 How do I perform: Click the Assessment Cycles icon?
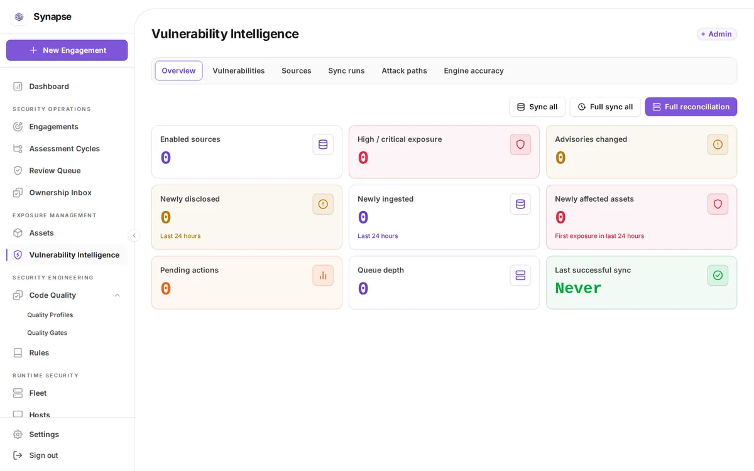tap(18, 148)
